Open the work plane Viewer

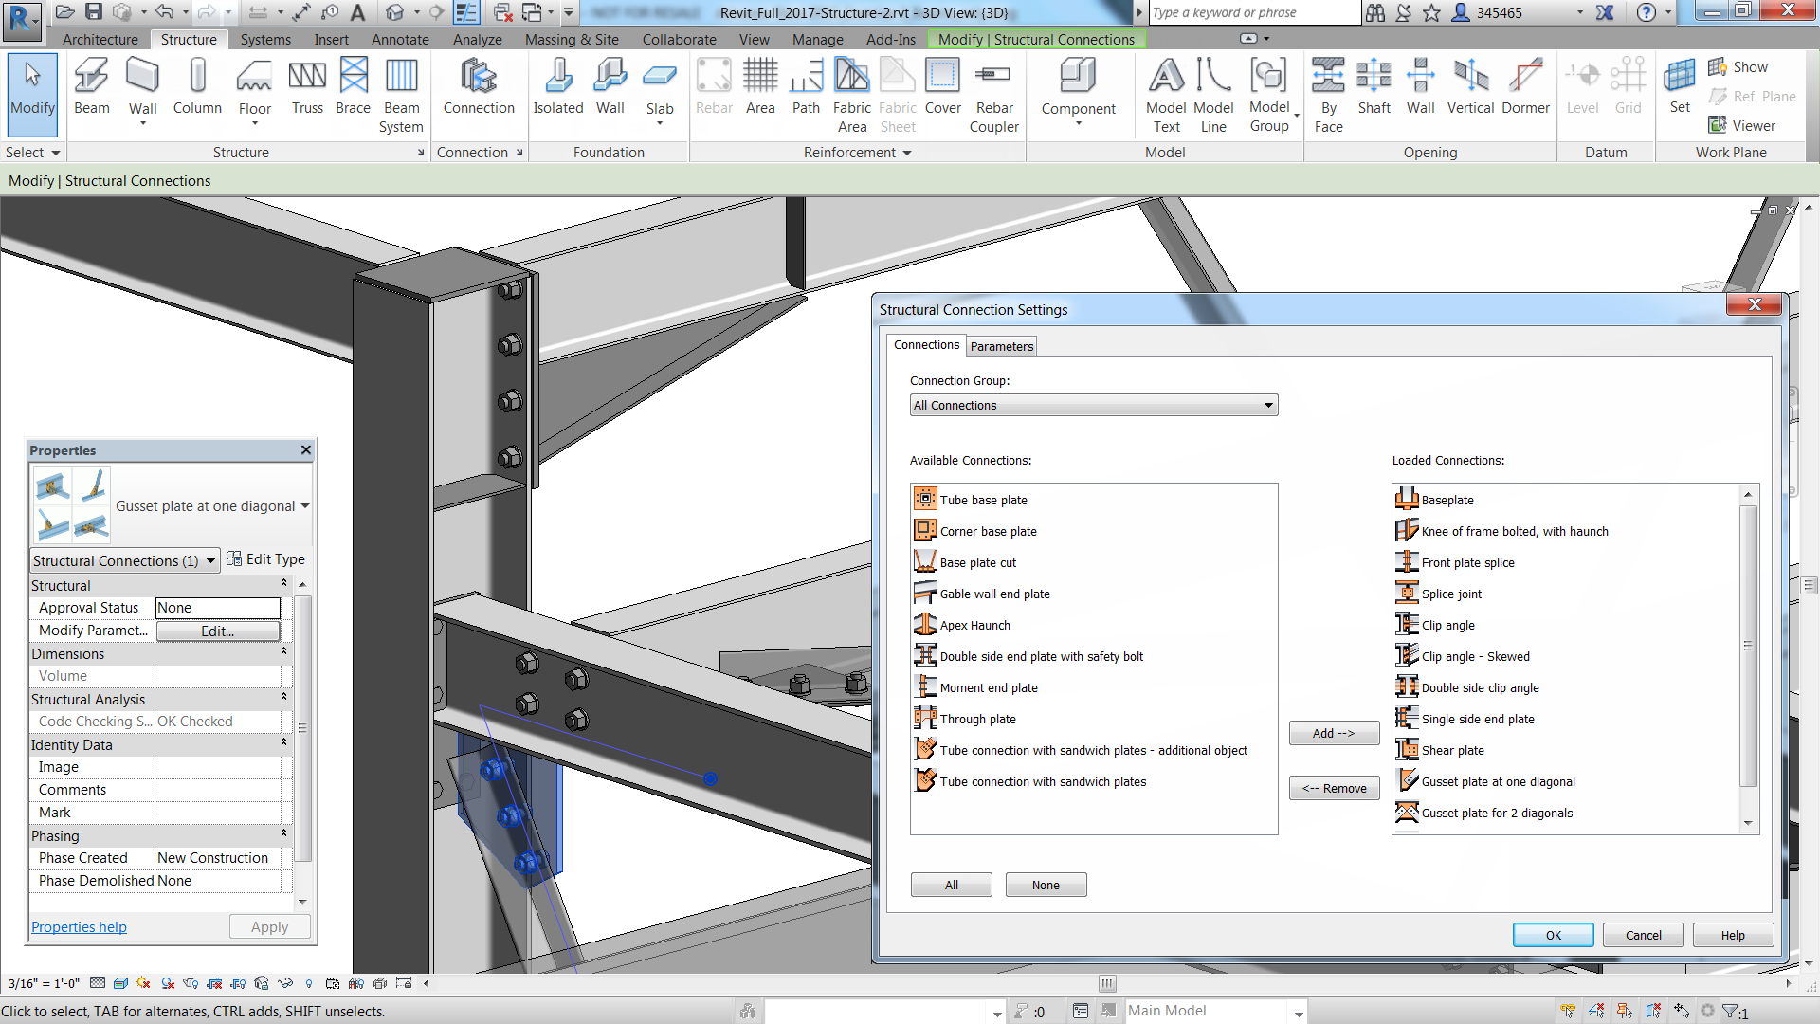click(1742, 125)
